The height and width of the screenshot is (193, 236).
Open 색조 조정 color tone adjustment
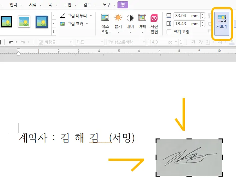(105, 24)
